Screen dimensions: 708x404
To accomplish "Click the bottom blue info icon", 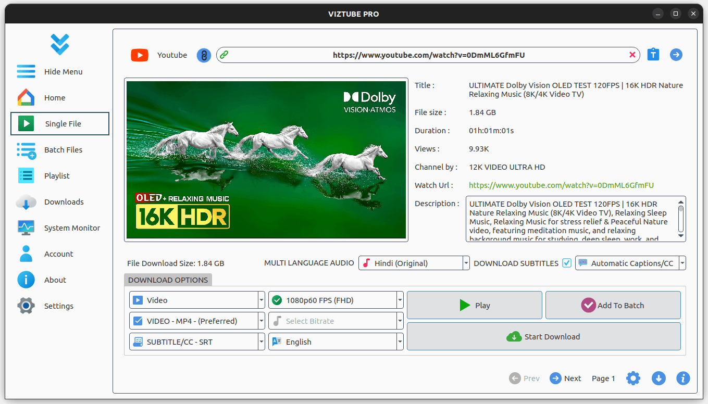I will (683, 378).
